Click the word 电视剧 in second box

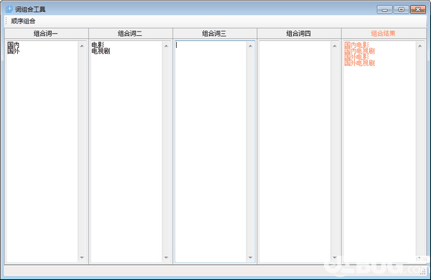101,51
